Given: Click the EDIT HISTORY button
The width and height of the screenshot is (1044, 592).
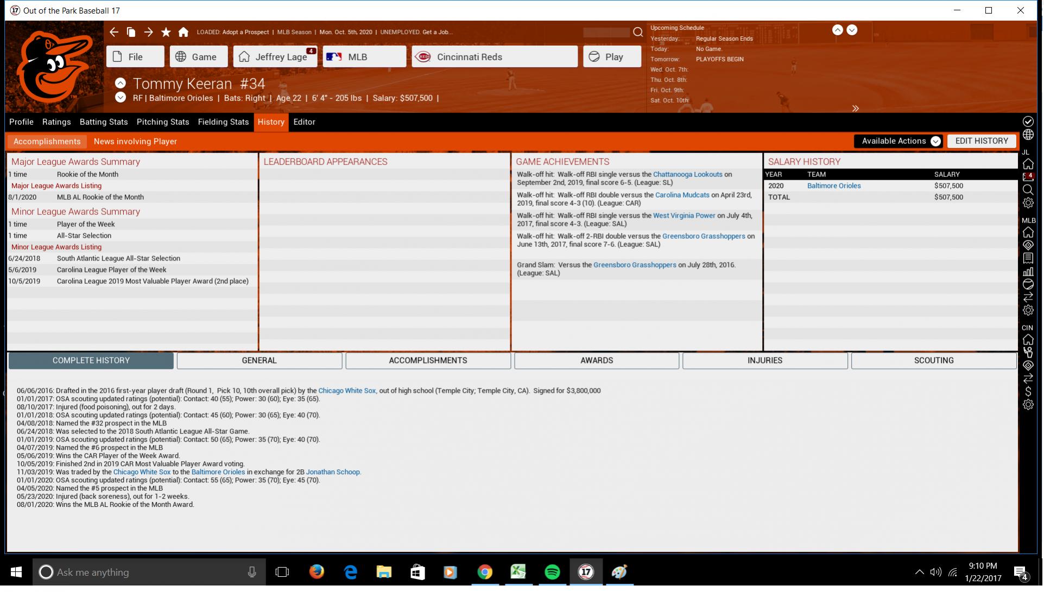Looking at the screenshot, I should click(x=982, y=141).
